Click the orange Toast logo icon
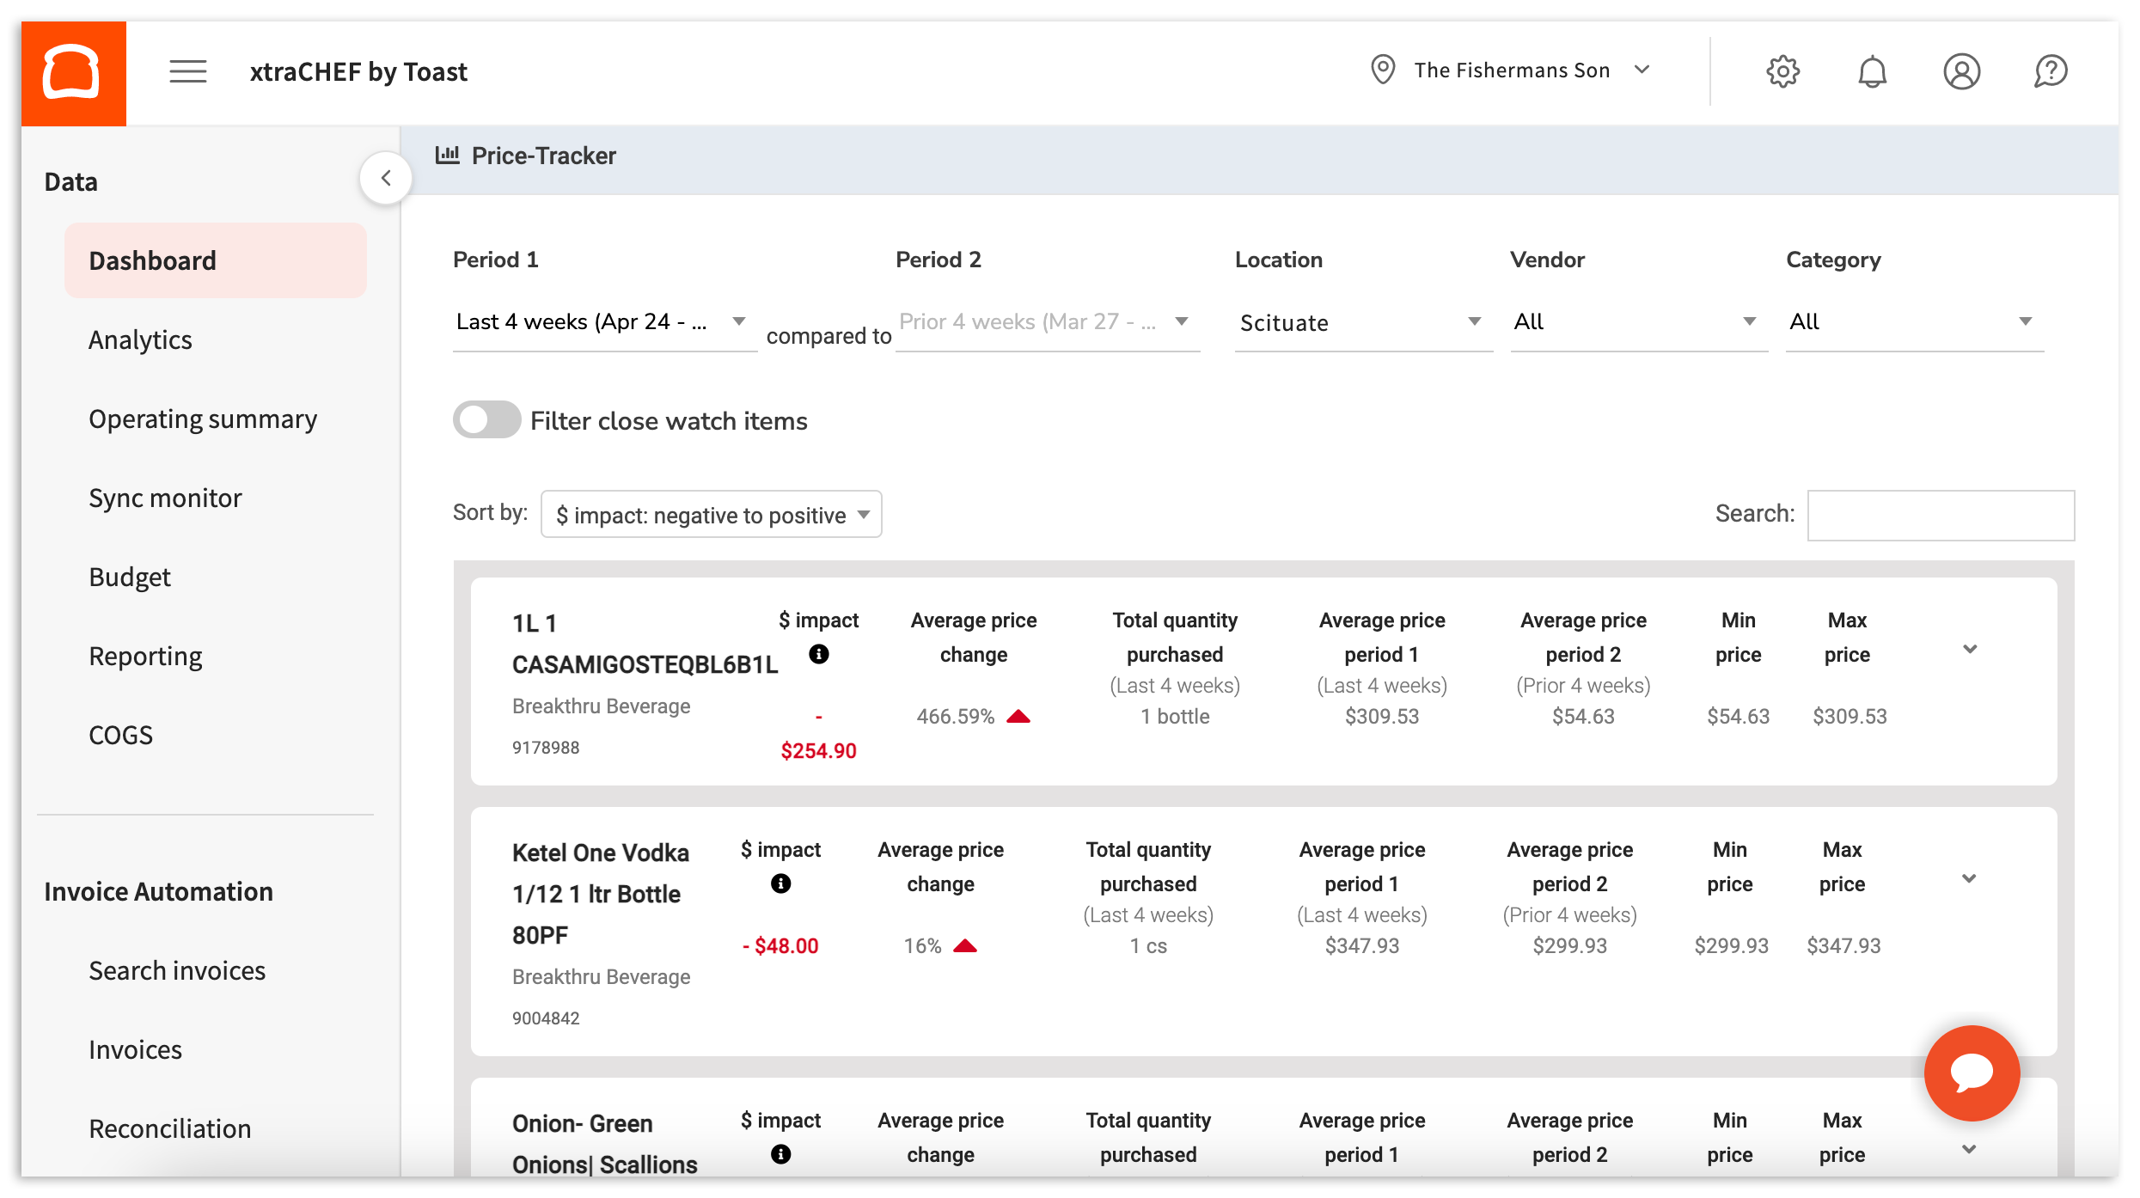This screenshot has height=1198, width=2140. pos(73,71)
